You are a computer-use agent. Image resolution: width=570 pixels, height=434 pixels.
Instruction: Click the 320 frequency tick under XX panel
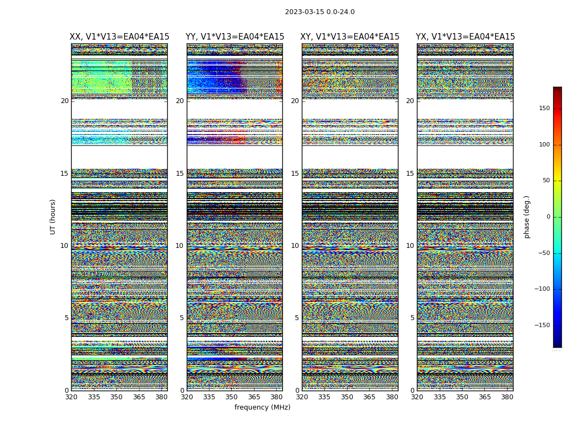(x=71, y=397)
